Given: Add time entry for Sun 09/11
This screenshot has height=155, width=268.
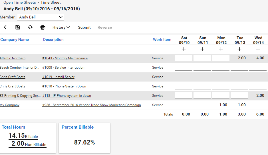Looking at the screenshot, I should 202,49.
